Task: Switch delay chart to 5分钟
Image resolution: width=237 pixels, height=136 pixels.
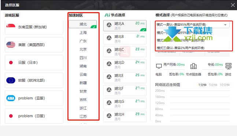Action: click(x=213, y=85)
